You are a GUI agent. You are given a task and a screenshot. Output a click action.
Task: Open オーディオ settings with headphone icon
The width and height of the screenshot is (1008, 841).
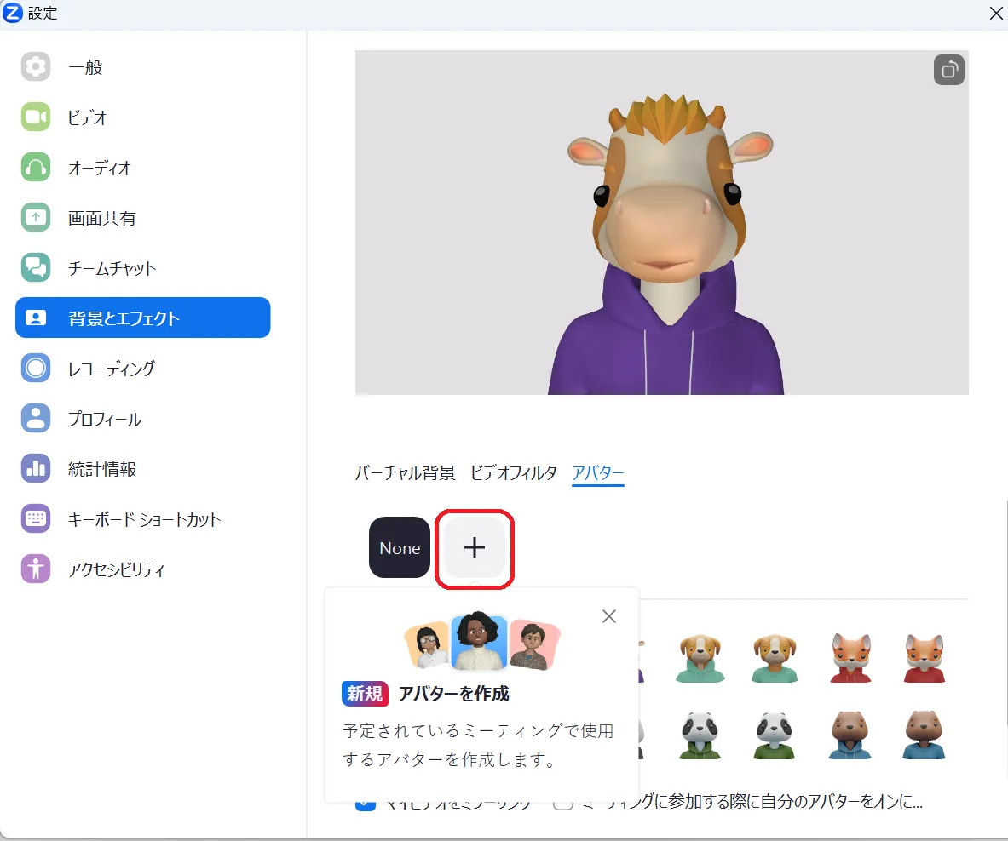tap(99, 168)
